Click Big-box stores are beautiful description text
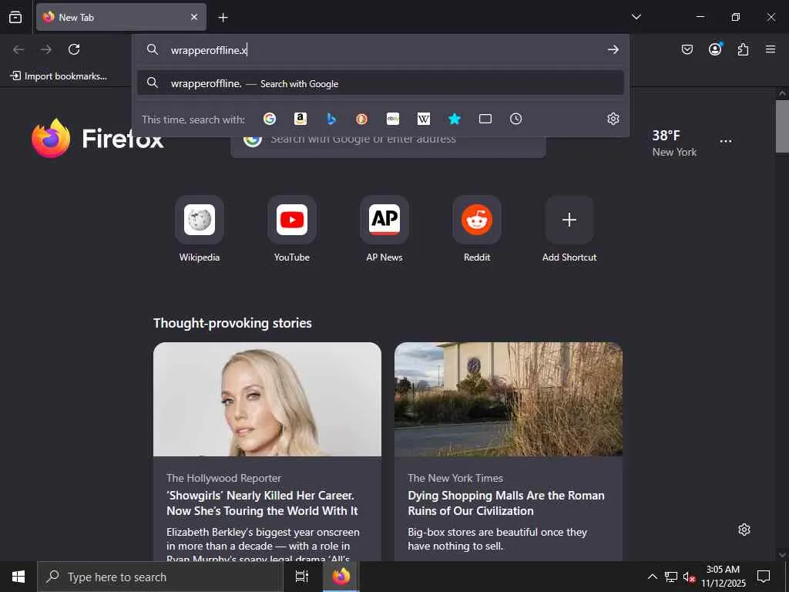This screenshot has width=789, height=592. coord(497,539)
